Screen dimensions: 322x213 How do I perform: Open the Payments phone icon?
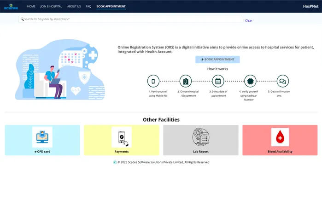click(x=122, y=137)
